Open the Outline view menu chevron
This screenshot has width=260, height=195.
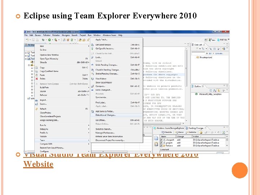click(x=227, y=90)
